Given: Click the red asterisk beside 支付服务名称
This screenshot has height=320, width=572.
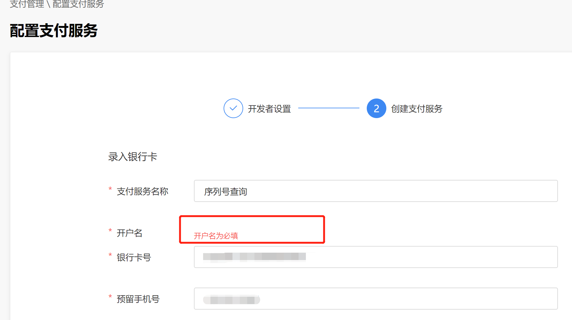Looking at the screenshot, I should (110, 189).
